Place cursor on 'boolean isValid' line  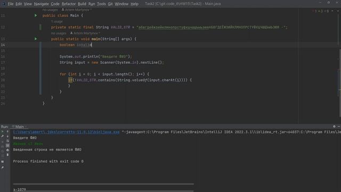point(76,45)
